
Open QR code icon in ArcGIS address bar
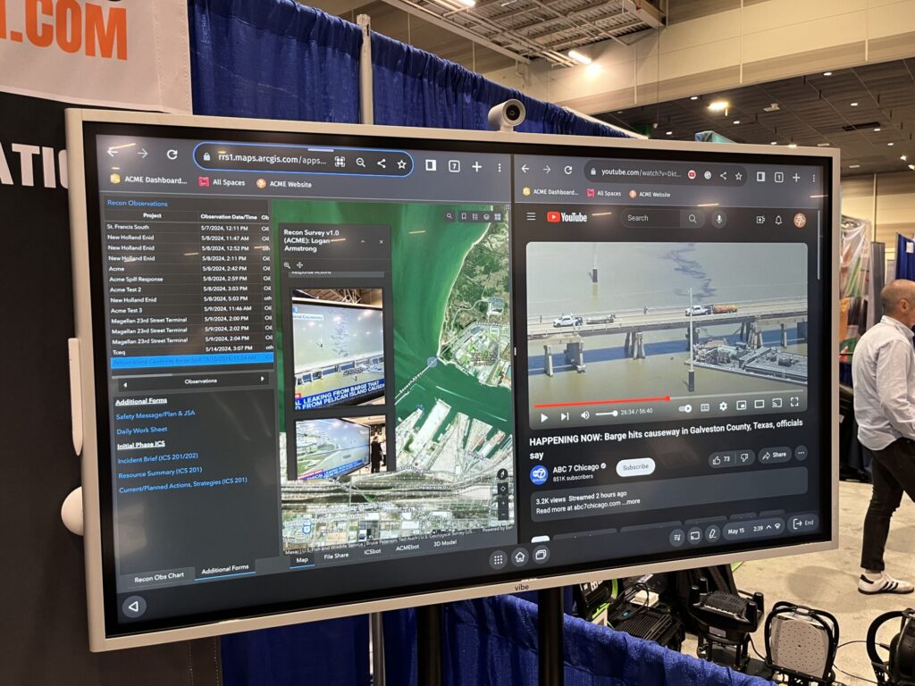(340, 162)
